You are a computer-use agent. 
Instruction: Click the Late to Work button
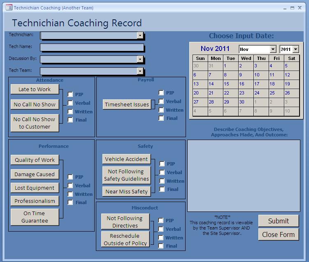pos(35,89)
